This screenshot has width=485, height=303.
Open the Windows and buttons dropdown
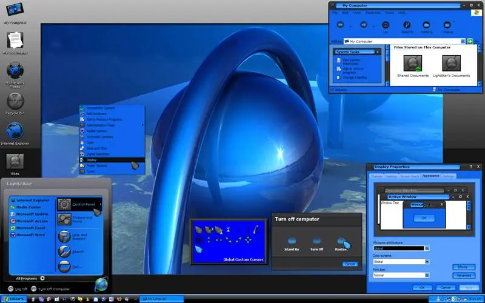427,248
